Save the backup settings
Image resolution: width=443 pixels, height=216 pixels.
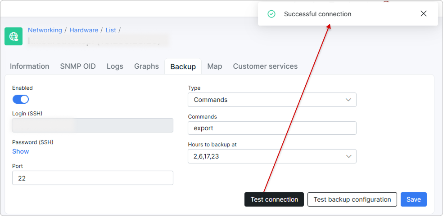414,199
